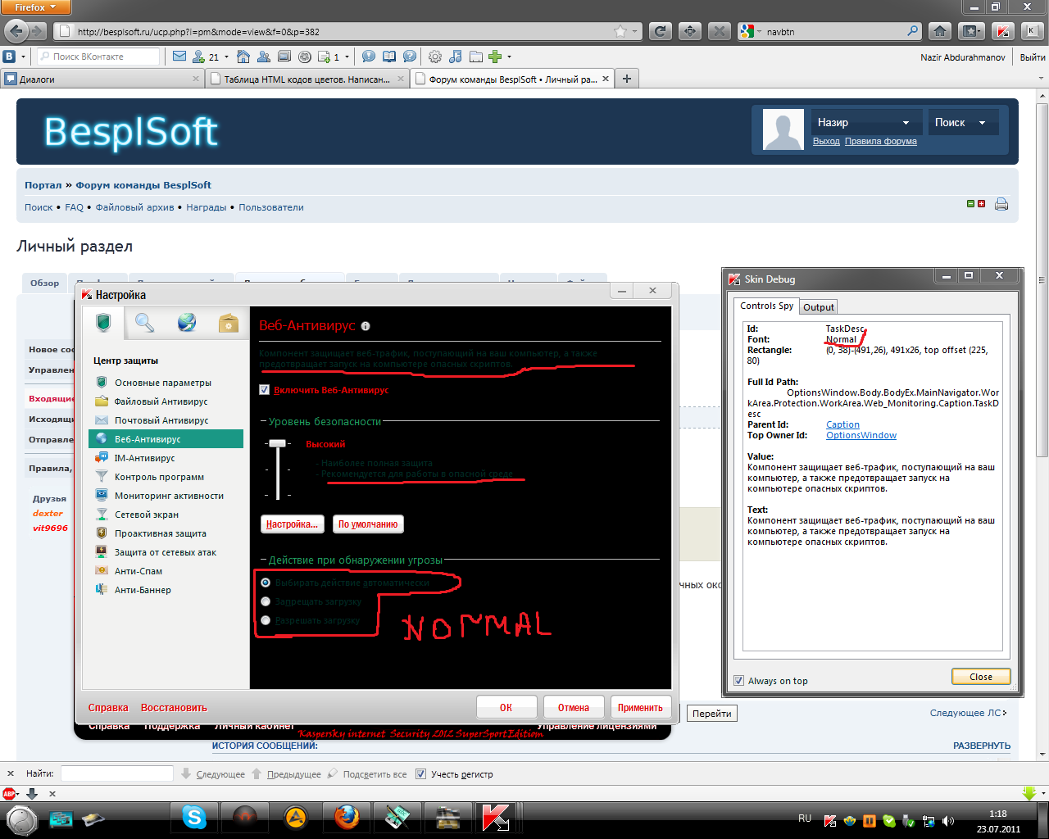Click the Adblock Plus icon in the add-on bar
1049x839 pixels.
point(10,793)
